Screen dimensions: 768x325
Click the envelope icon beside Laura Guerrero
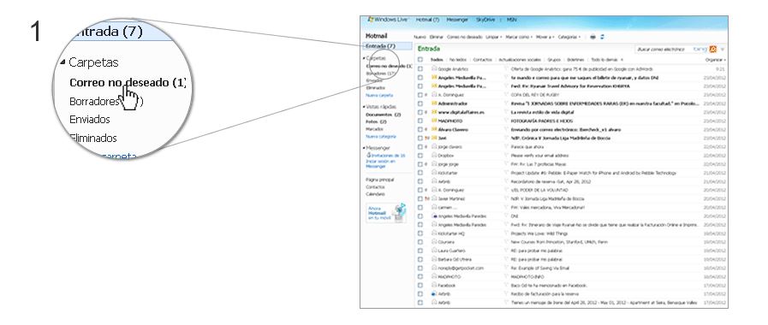[x=434, y=251]
